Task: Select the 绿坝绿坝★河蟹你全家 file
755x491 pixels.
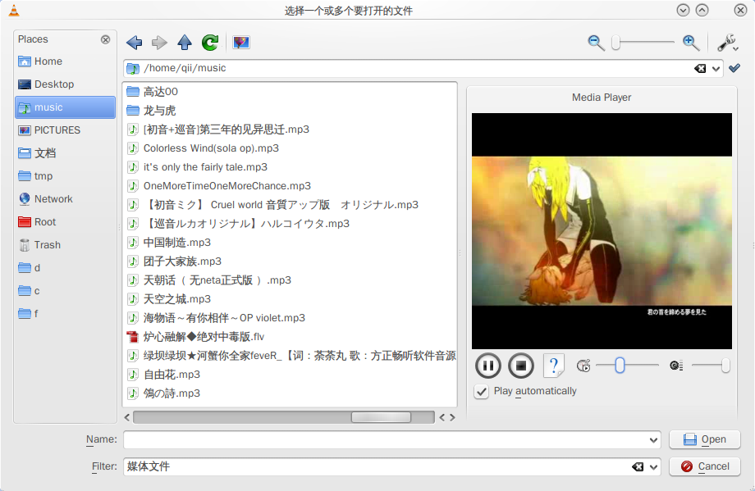Action: point(291,356)
